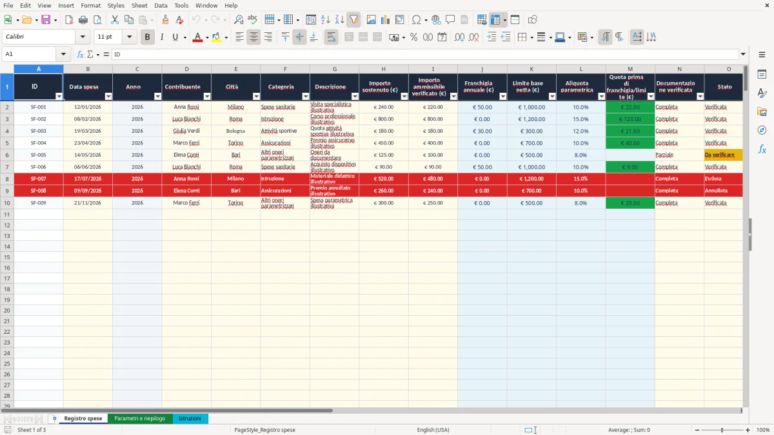
Task: Open the Function Wizard beside Name Box
Action: [x=81, y=54]
